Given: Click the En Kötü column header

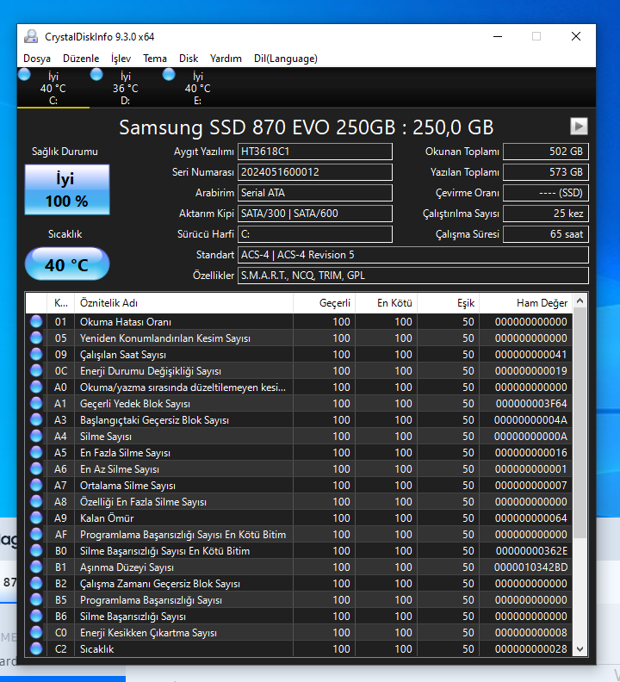Looking at the screenshot, I should pyautogui.click(x=387, y=303).
